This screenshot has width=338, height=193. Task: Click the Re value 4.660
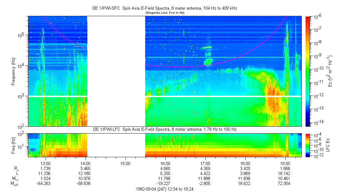pyautogui.click(x=165, y=168)
